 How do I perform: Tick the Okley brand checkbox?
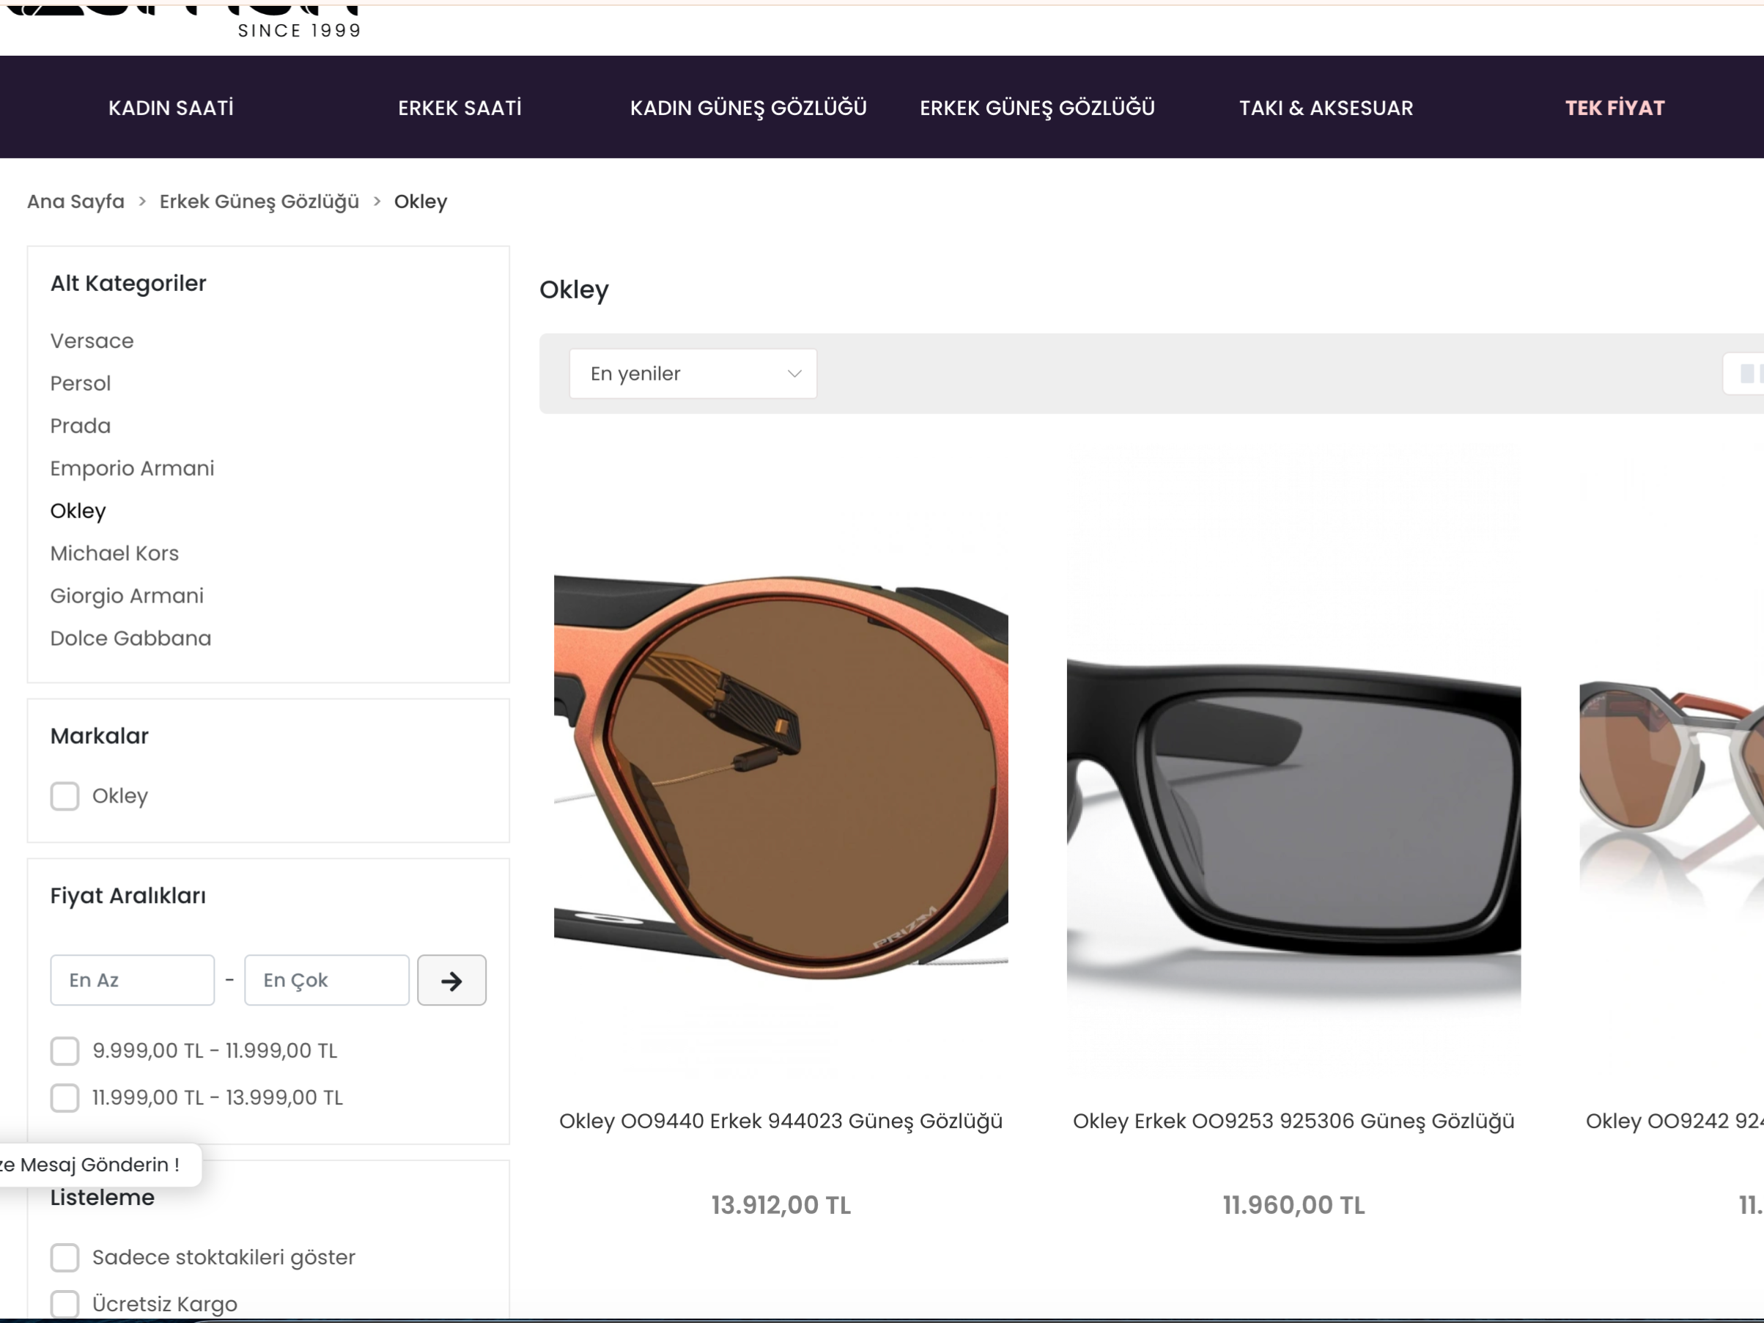click(64, 796)
